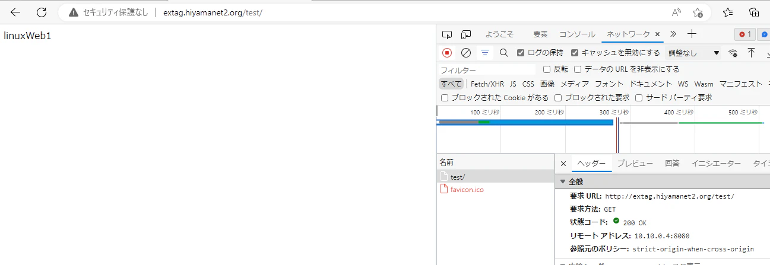Select the failed 'favicon.ico' request
This screenshot has height=265, width=770.
[x=496, y=190]
